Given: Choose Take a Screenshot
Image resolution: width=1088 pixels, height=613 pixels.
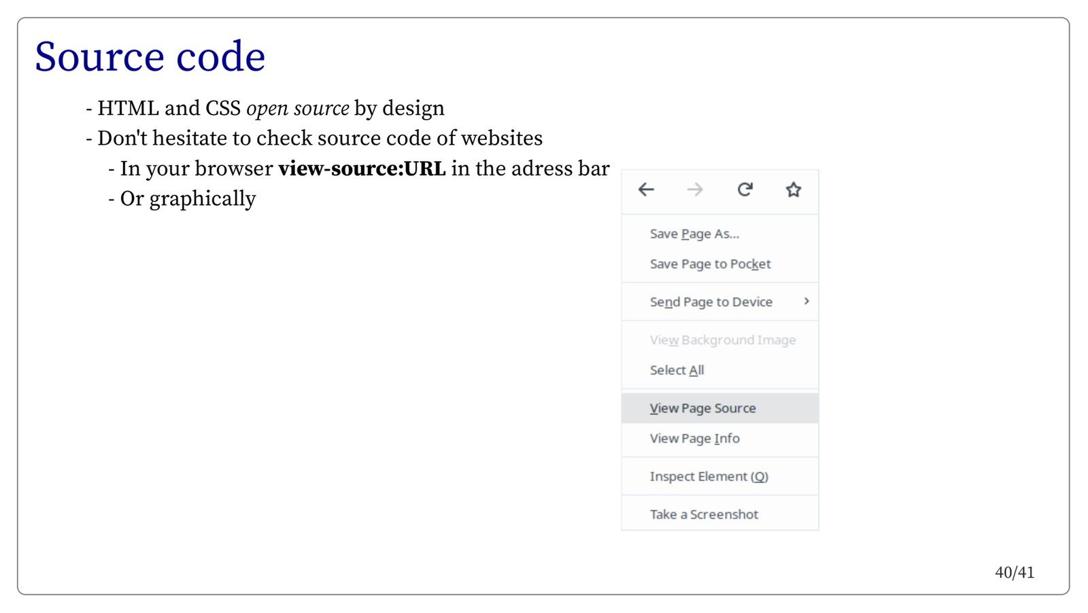Looking at the screenshot, I should coord(704,514).
